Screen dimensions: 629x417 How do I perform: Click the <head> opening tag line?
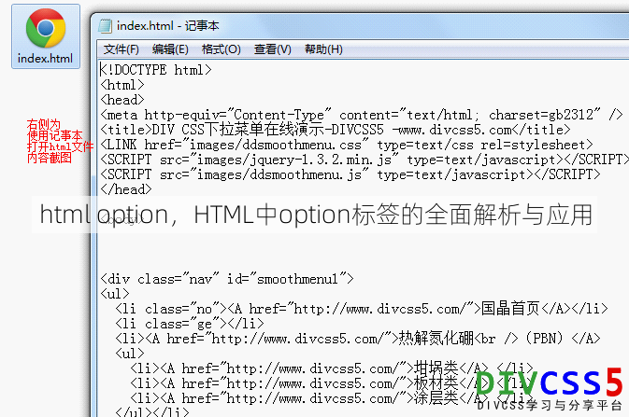pos(122,100)
